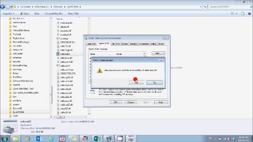Click Compatibility files in the toolbar
Viewport: 253px width, 142px height.
pyautogui.click(x=54, y=14)
